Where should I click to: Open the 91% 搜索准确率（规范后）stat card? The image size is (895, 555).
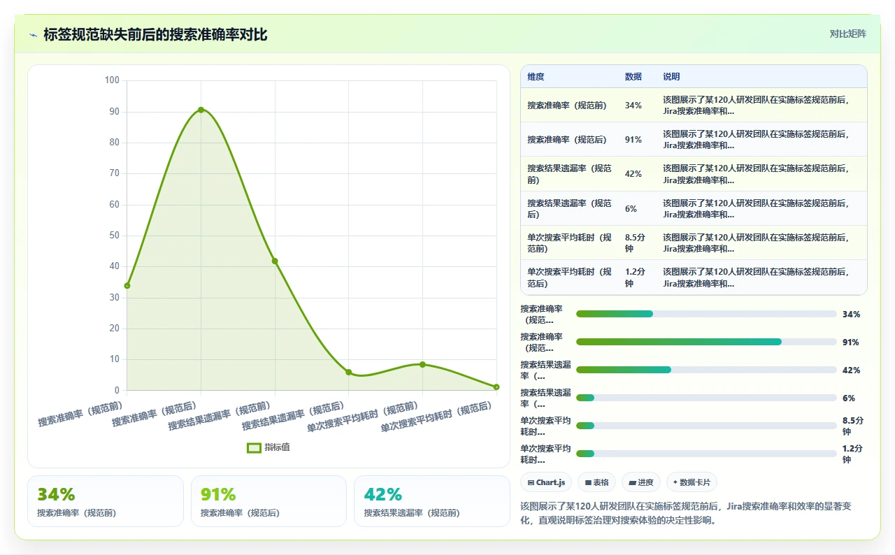268,501
